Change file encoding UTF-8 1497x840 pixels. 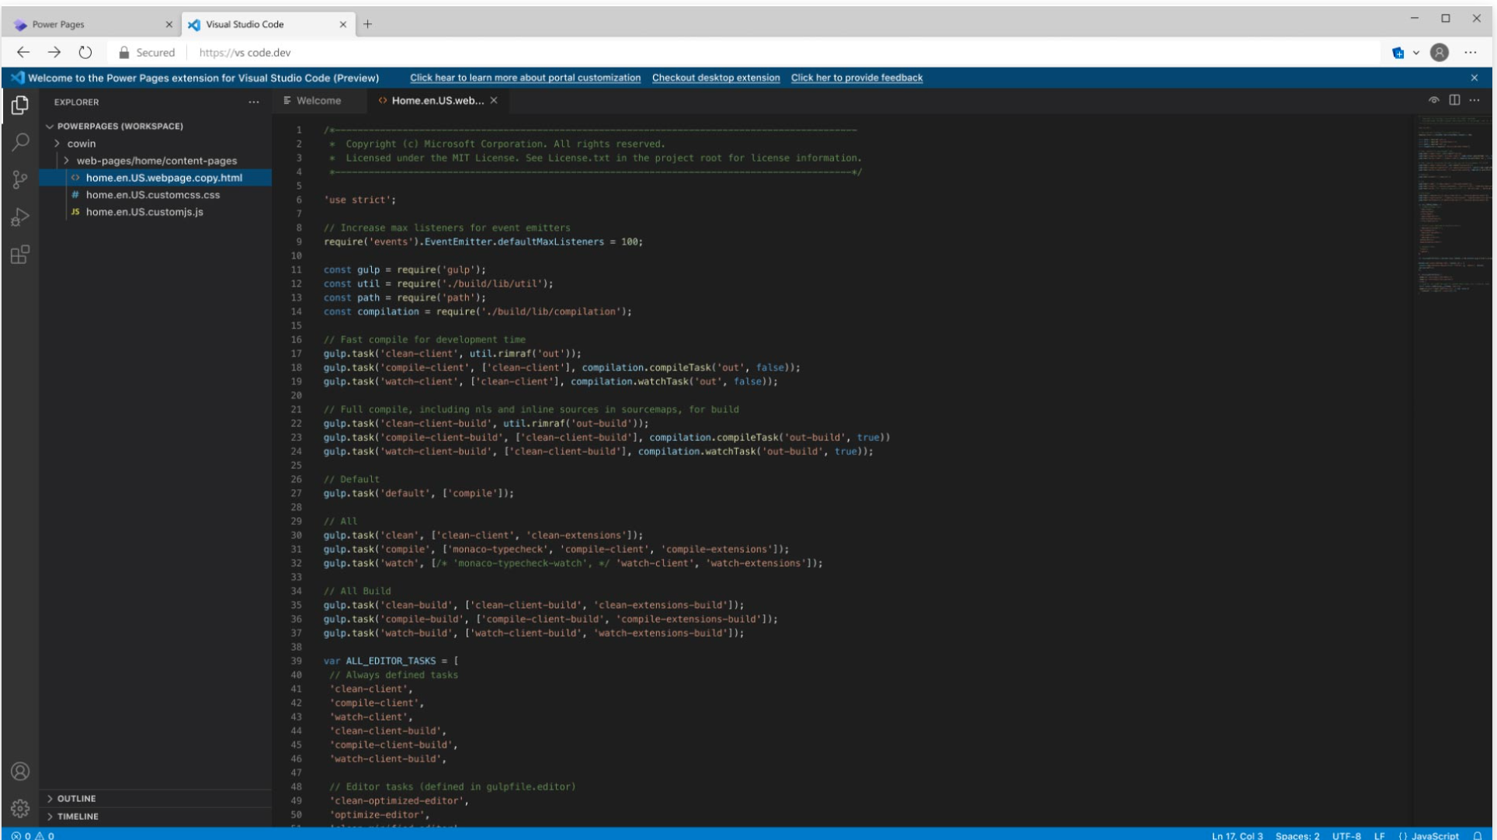tap(1346, 835)
